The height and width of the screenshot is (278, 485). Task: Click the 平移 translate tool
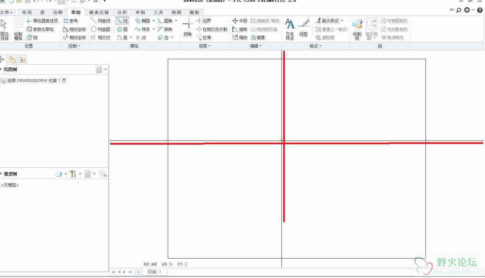tap(240, 21)
